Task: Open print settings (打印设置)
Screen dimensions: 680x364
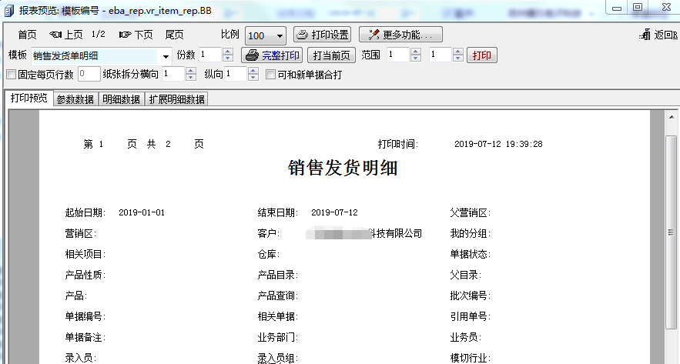Action: (322, 35)
